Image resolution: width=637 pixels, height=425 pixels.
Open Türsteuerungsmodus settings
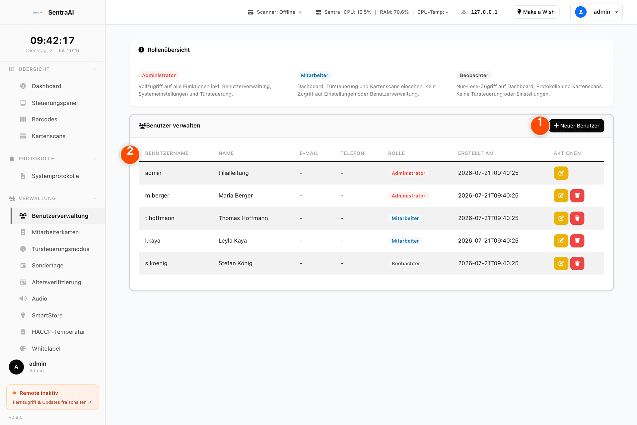tap(60, 249)
